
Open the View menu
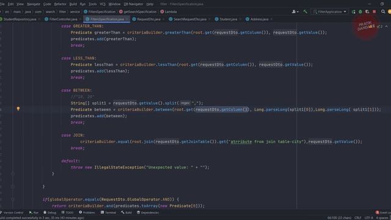click(x=20, y=4)
